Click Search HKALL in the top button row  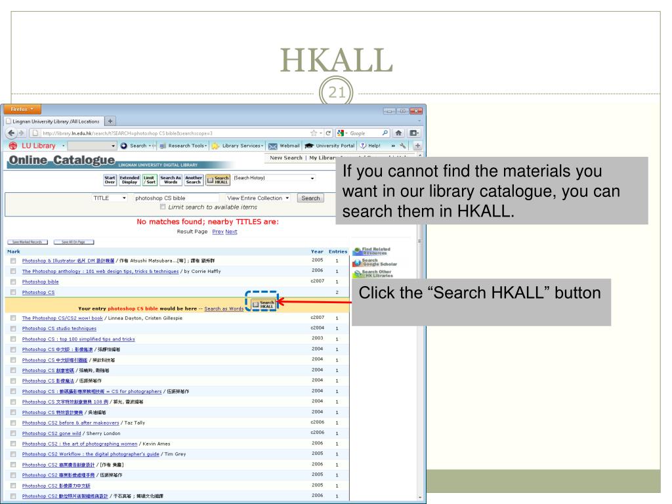tap(218, 180)
